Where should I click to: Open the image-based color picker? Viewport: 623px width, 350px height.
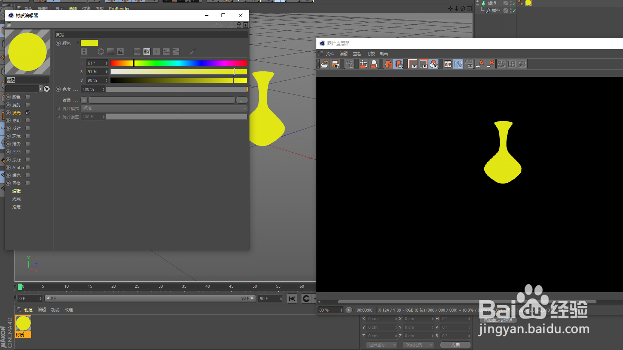(x=120, y=51)
